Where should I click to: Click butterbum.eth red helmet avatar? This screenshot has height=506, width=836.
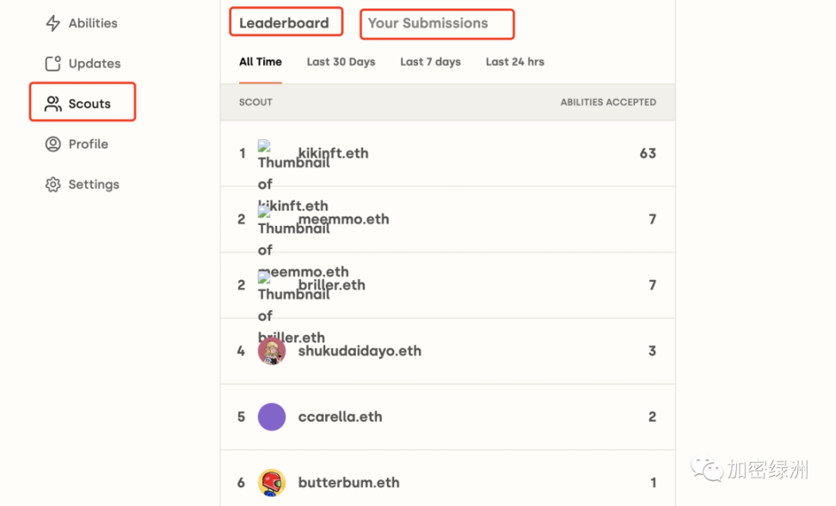(x=272, y=483)
